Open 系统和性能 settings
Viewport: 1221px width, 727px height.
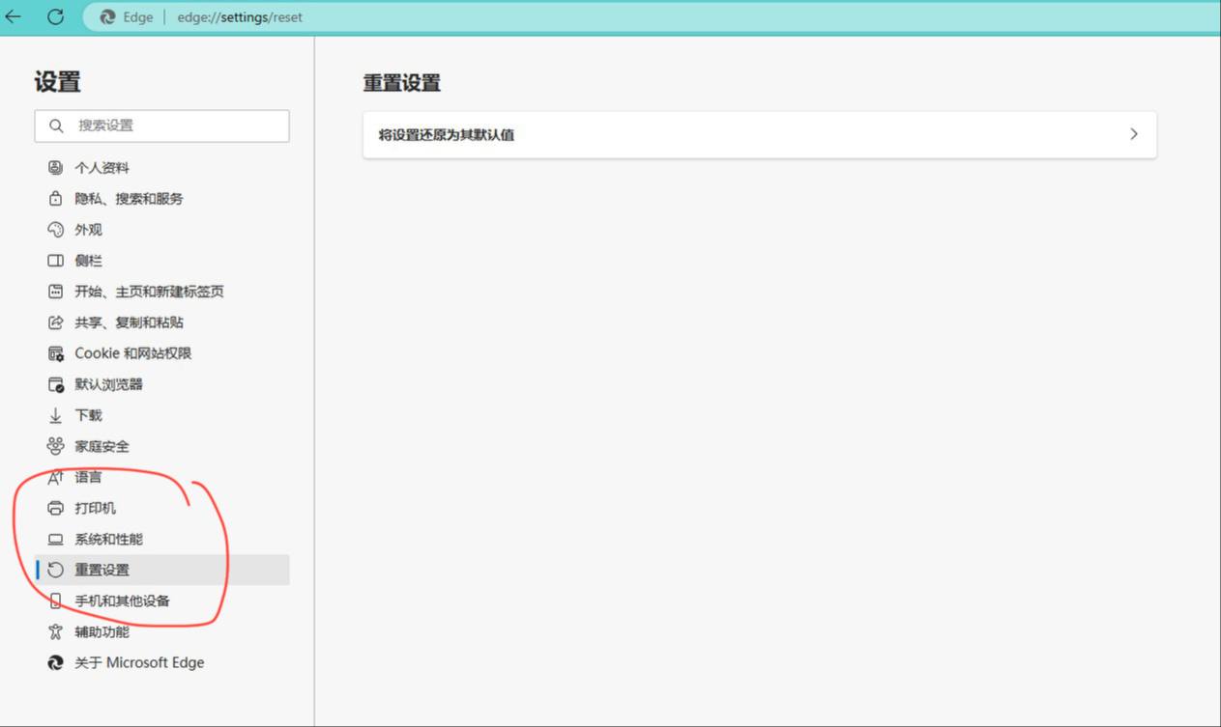(x=108, y=539)
